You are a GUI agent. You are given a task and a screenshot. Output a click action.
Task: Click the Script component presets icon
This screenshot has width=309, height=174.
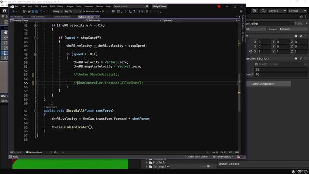[301, 58]
